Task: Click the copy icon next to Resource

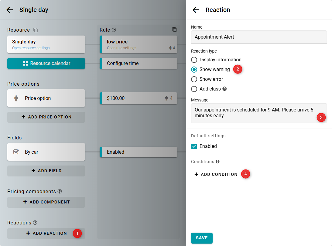Action: (36, 30)
